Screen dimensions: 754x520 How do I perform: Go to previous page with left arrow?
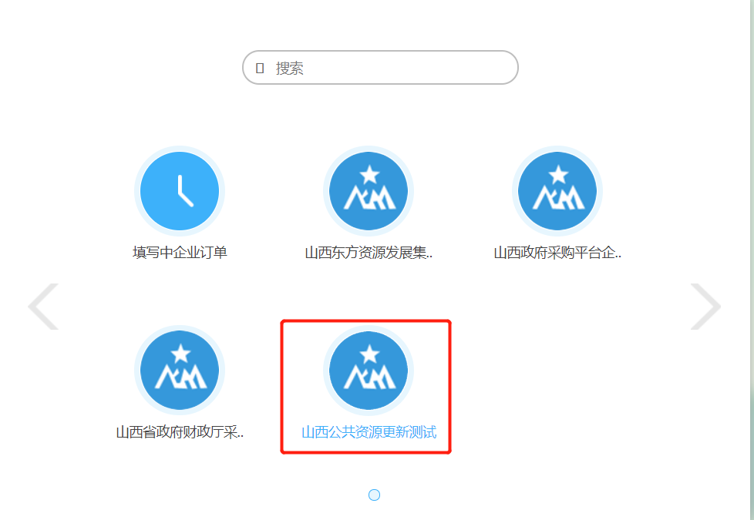(43, 306)
